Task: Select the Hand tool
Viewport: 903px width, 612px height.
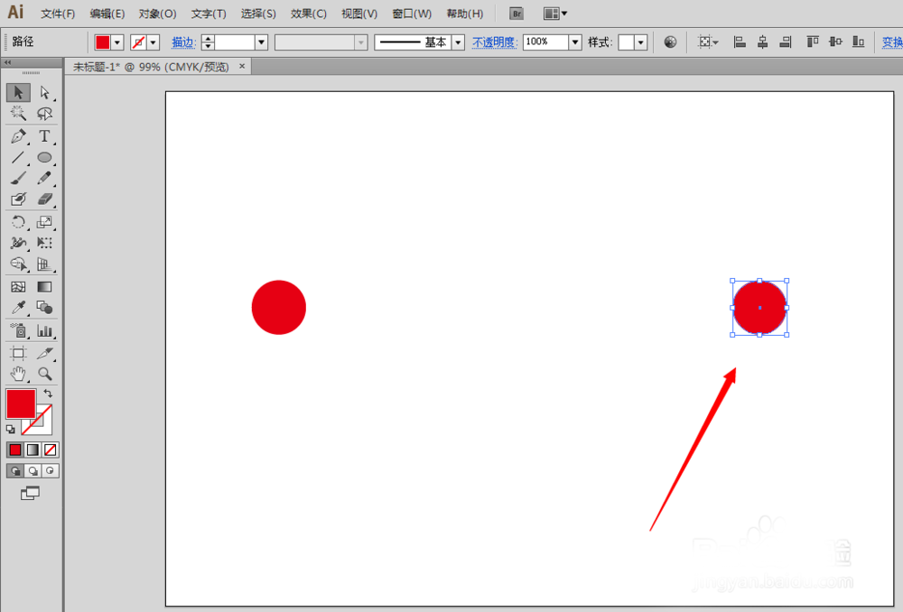Action: coord(18,375)
